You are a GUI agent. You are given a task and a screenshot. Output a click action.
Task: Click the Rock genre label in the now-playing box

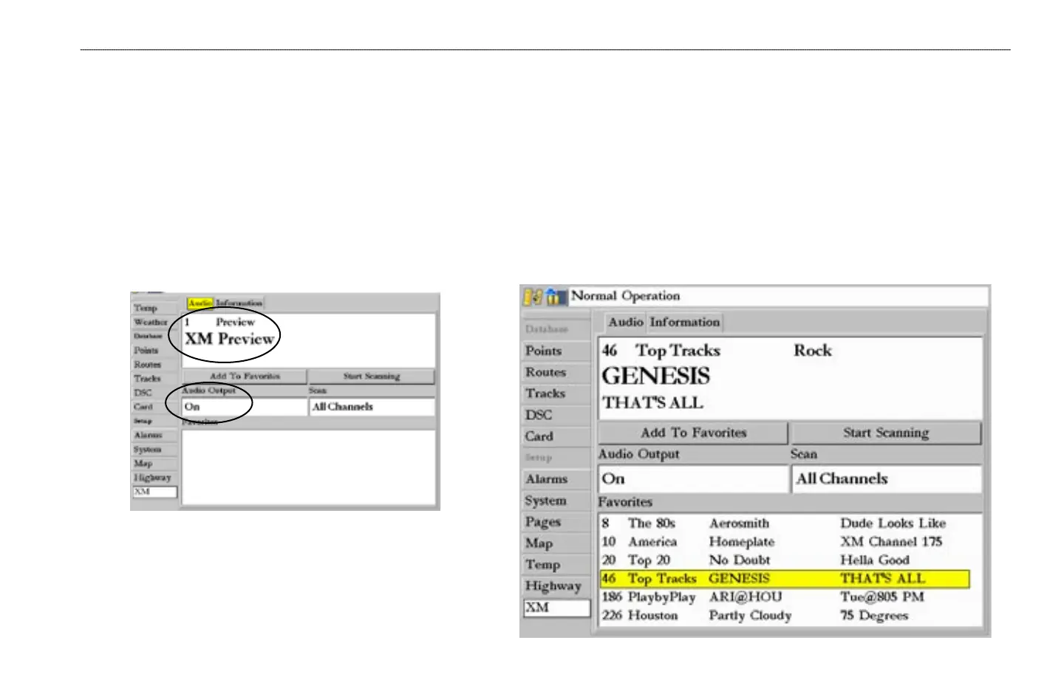coord(813,351)
